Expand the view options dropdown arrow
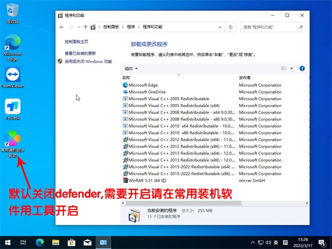 pyautogui.click(x=291, y=68)
